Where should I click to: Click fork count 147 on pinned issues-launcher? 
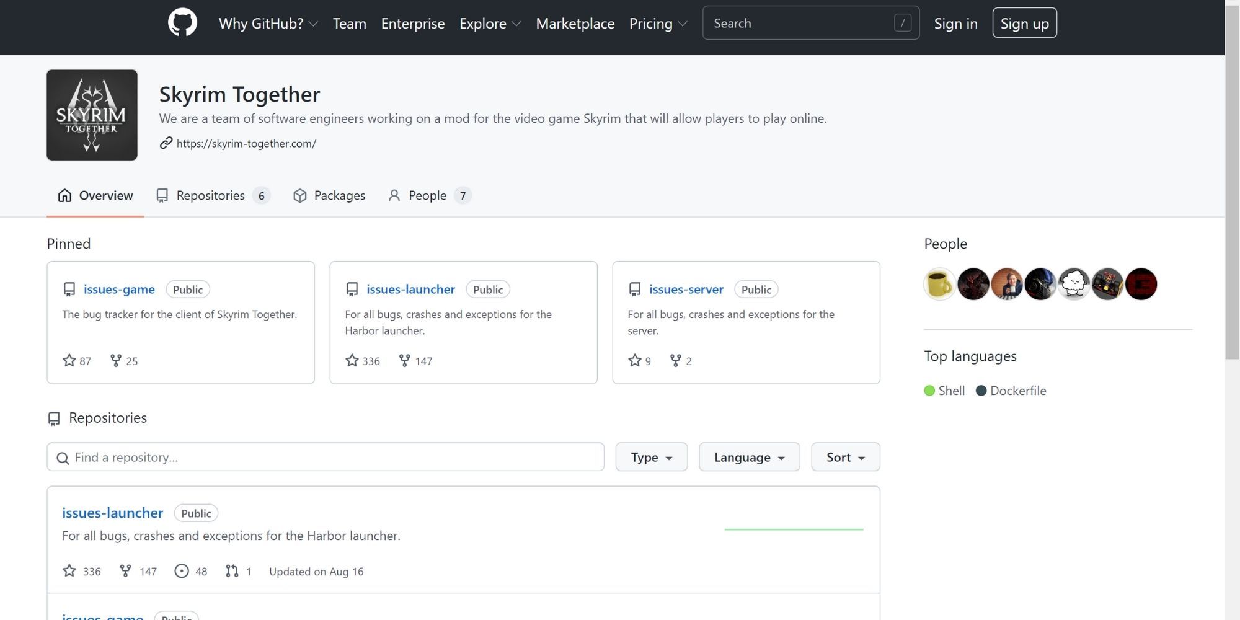415,361
